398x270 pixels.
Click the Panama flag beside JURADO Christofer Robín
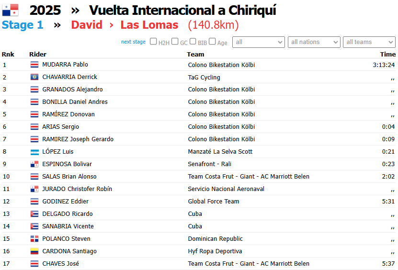34,189
